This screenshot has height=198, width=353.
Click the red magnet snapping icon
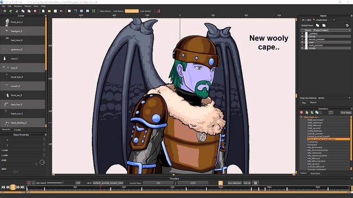[x=158, y=11]
